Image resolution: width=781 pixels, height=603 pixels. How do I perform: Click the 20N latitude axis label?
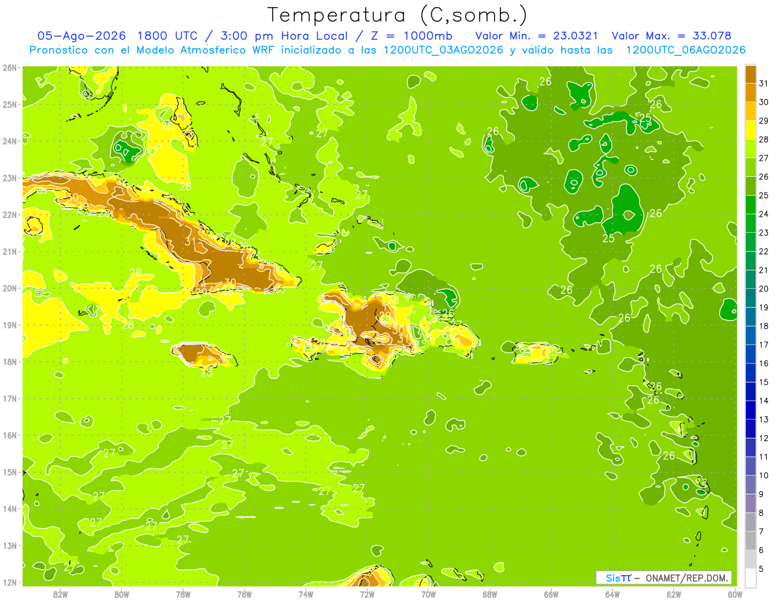pyautogui.click(x=10, y=288)
